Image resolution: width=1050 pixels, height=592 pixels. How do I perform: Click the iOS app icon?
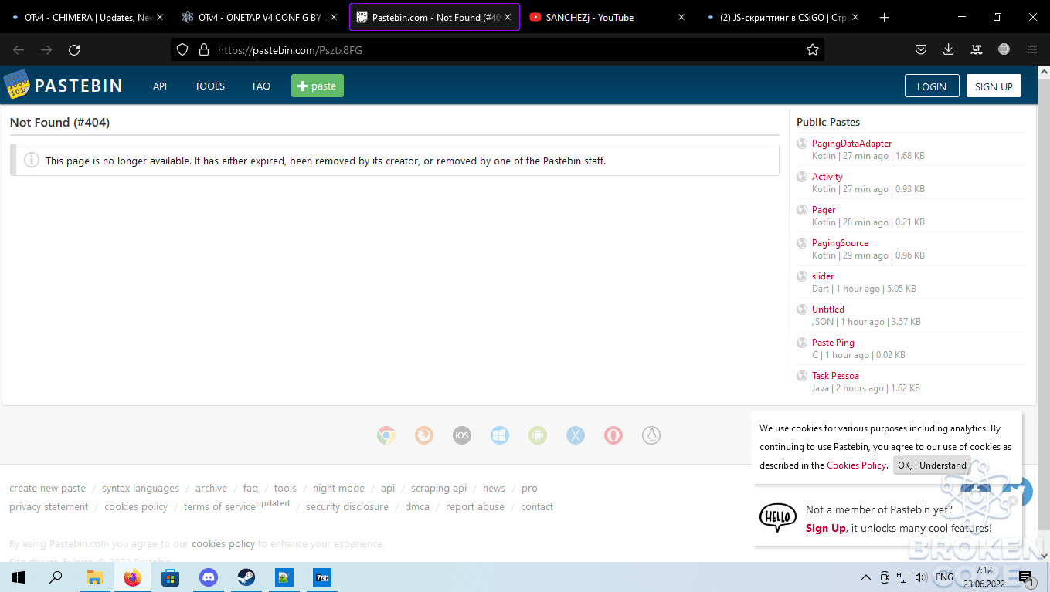pyautogui.click(x=462, y=435)
